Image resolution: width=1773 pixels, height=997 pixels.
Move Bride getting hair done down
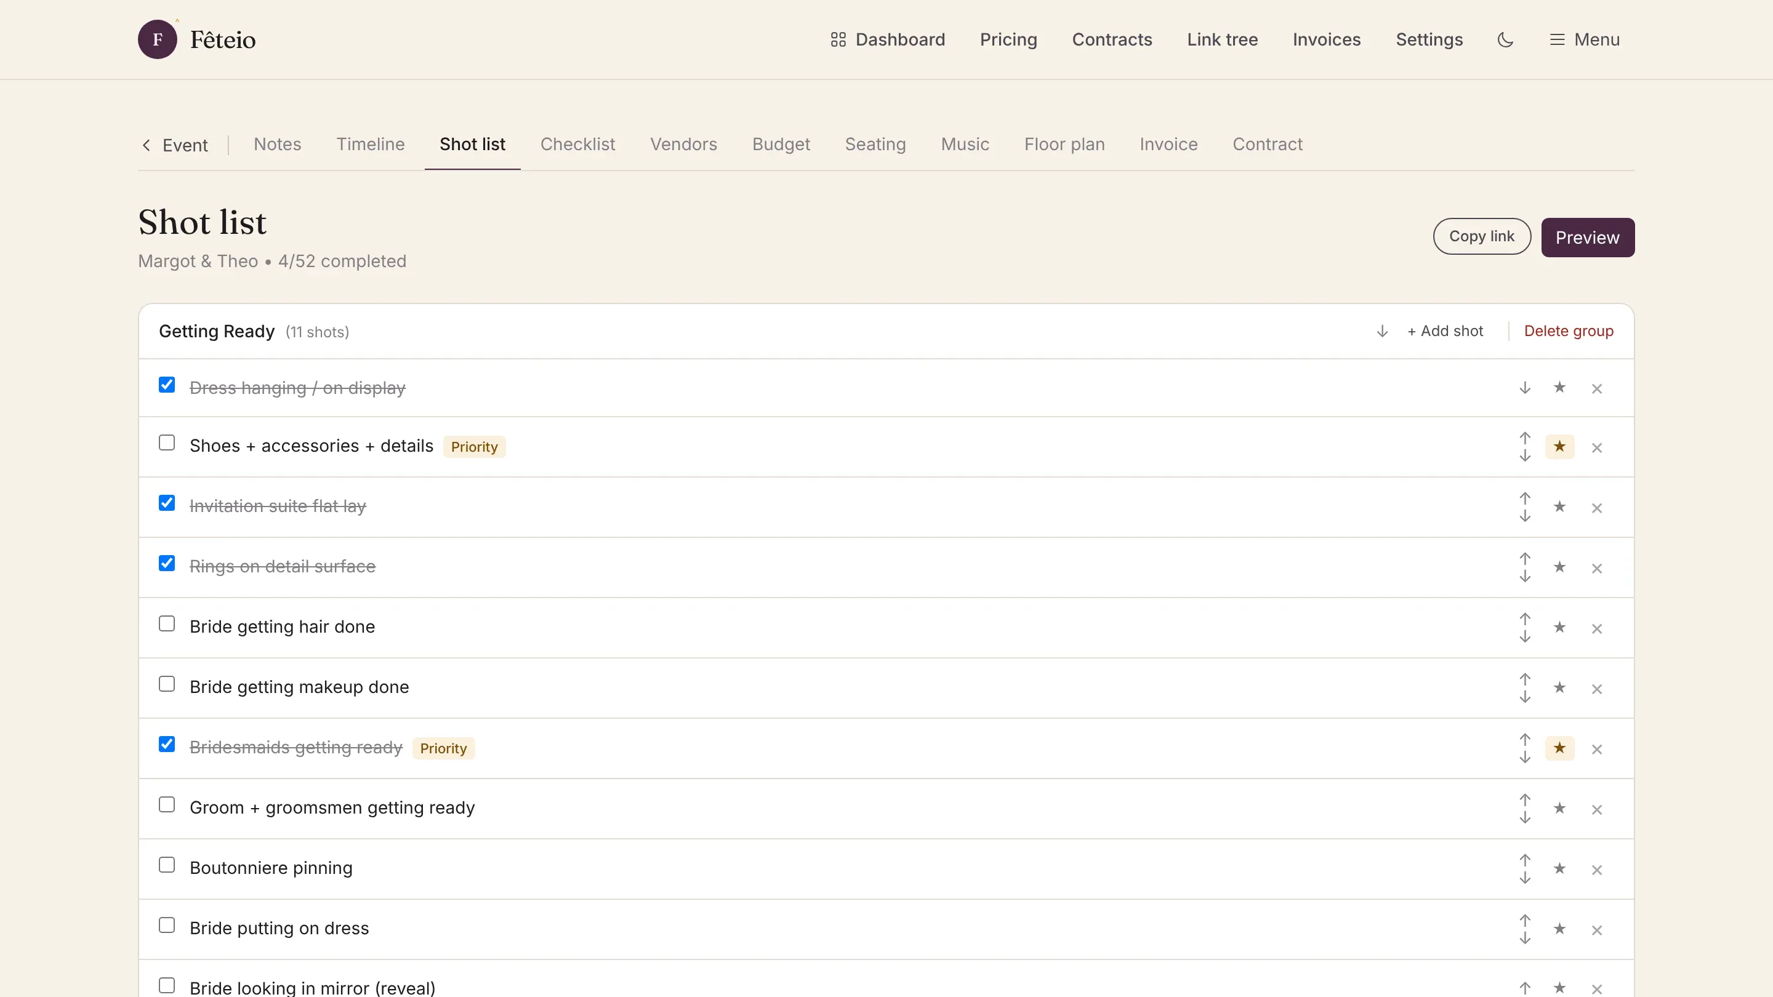point(1526,637)
